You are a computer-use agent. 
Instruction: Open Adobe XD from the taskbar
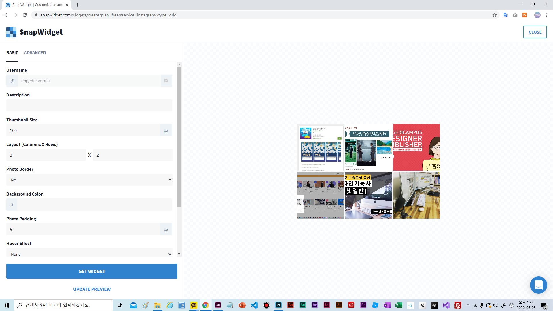pyautogui.click(x=218, y=305)
